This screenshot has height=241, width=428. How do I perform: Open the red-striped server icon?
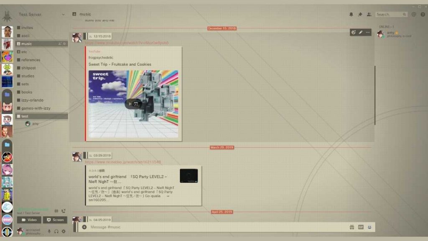coord(7,44)
